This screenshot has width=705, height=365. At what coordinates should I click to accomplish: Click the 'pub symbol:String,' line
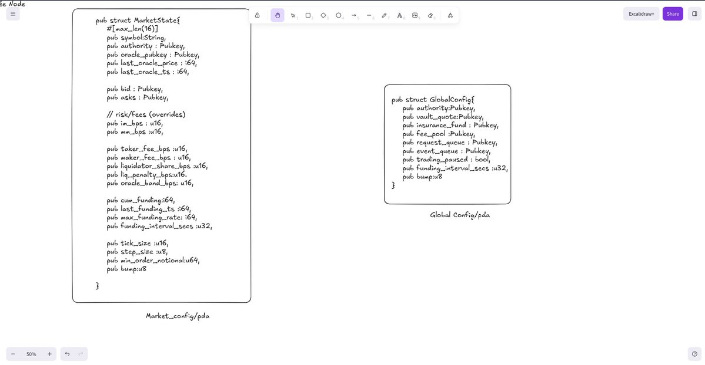[x=136, y=38]
